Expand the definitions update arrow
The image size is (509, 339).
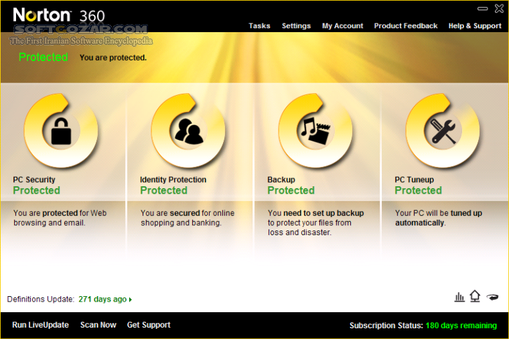[131, 299]
